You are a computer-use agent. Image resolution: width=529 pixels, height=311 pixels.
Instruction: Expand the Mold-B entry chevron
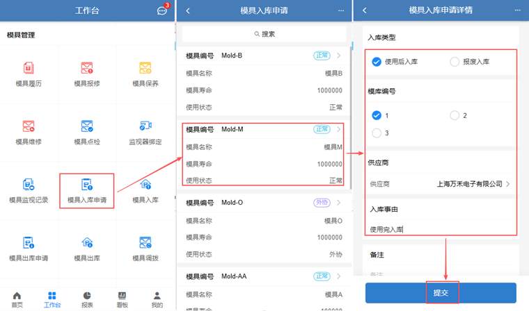pyautogui.click(x=339, y=56)
